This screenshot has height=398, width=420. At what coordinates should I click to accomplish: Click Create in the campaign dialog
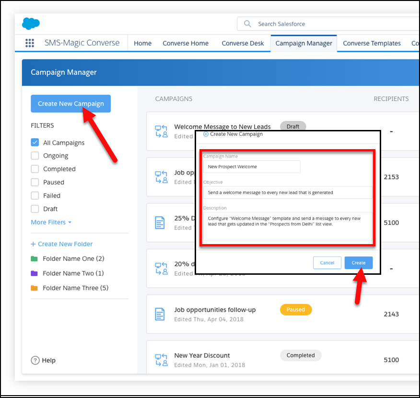click(x=359, y=263)
